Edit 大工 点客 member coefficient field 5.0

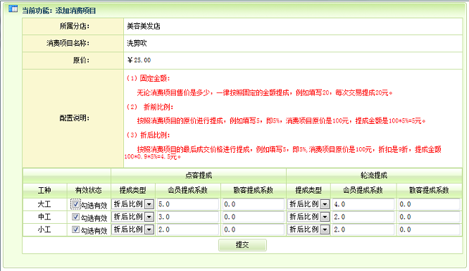[x=188, y=204]
